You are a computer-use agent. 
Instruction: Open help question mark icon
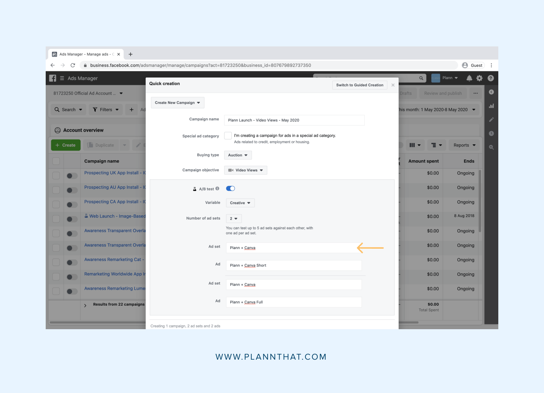491,78
